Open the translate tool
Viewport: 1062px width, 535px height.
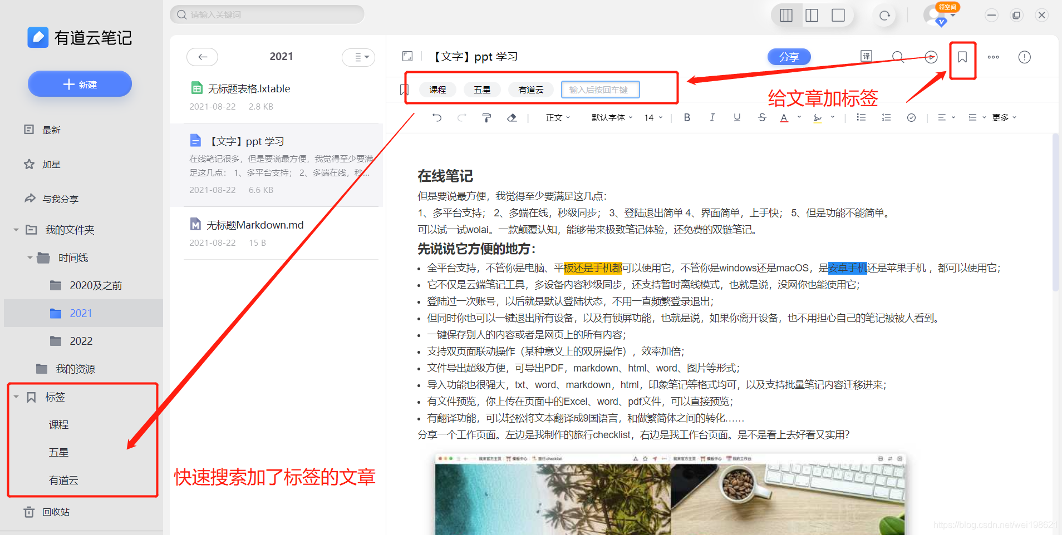(x=865, y=56)
